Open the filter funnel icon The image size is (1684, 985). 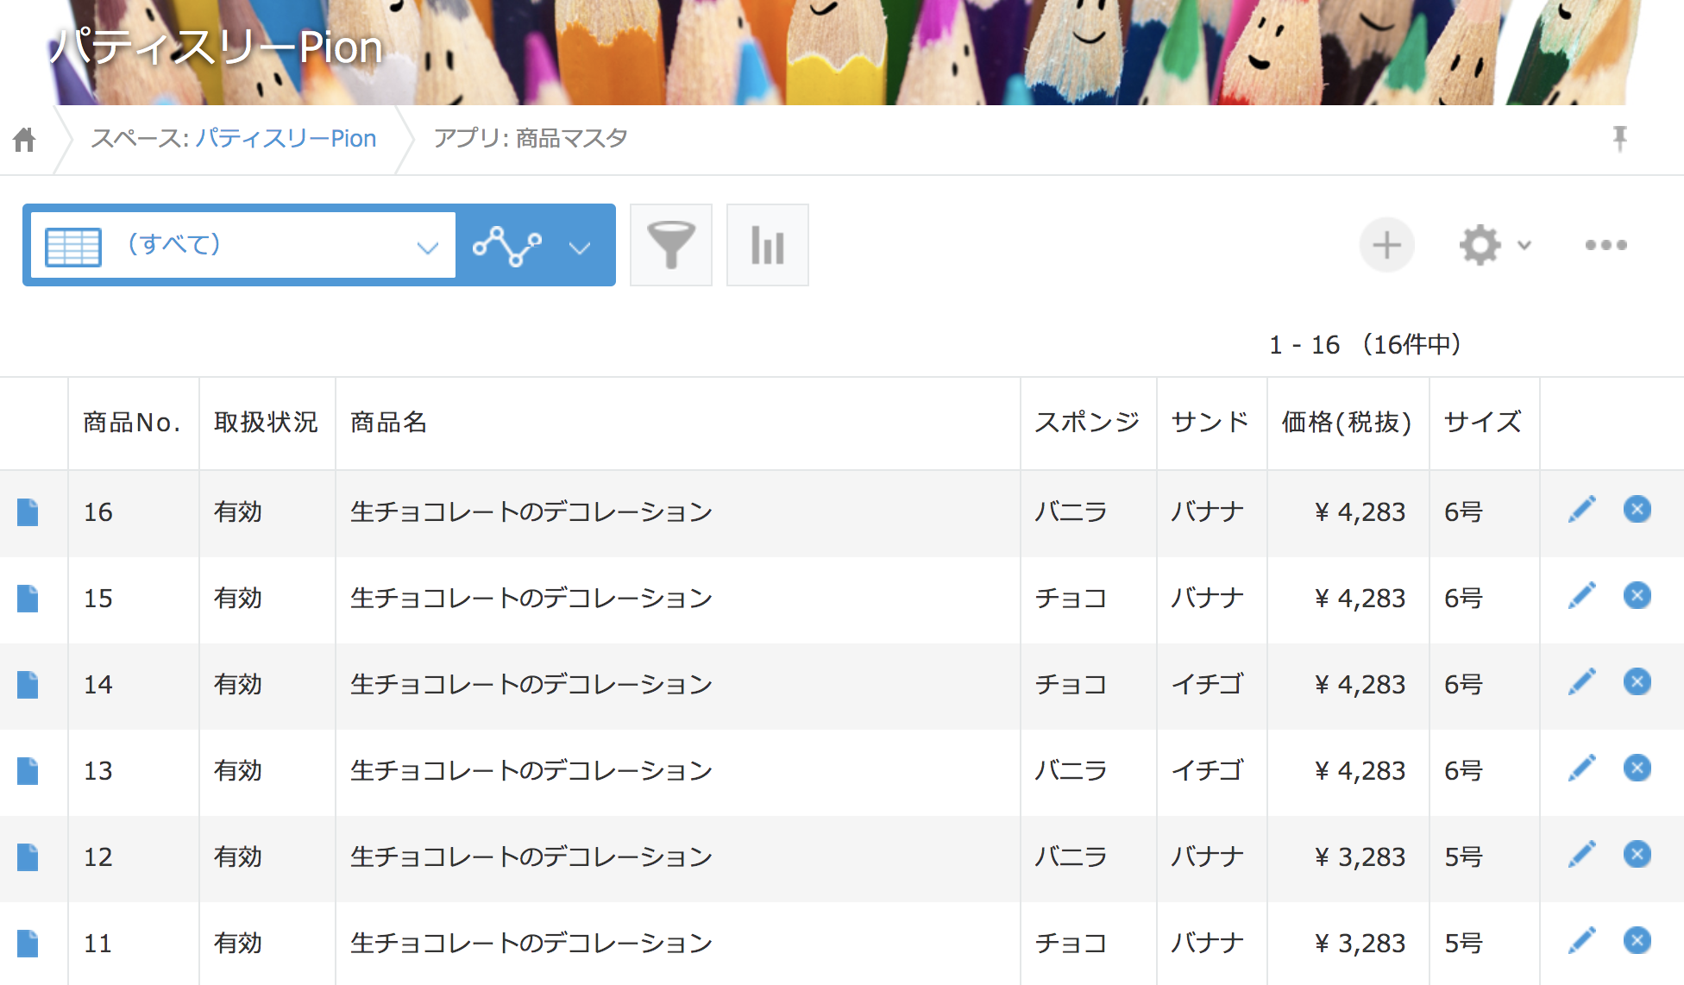(670, 245)
